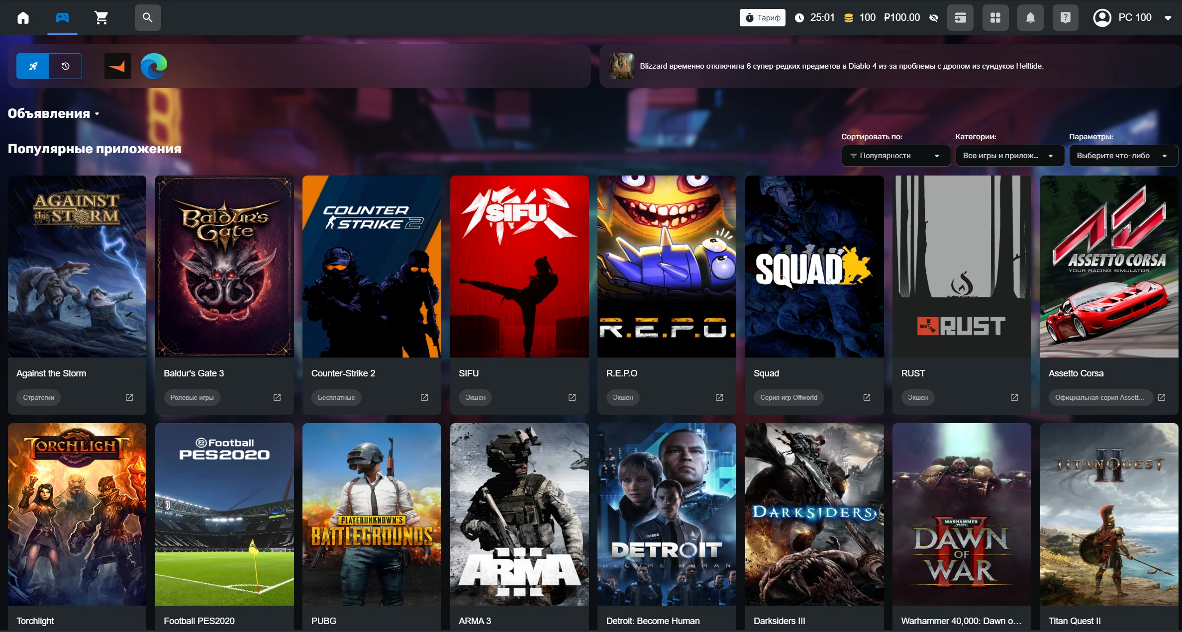Launch the orange arrow app shortcut

coord(117,66)
